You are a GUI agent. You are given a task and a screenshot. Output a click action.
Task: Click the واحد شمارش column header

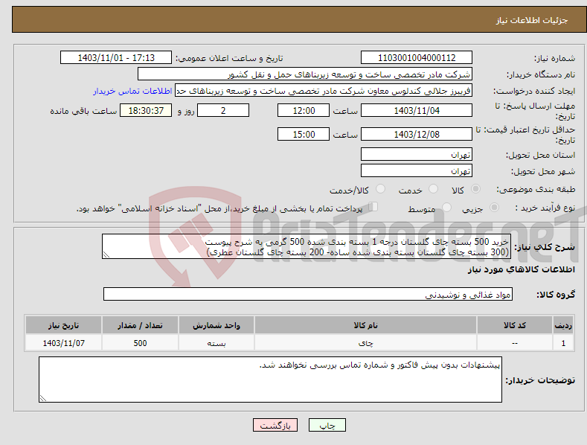216,325
